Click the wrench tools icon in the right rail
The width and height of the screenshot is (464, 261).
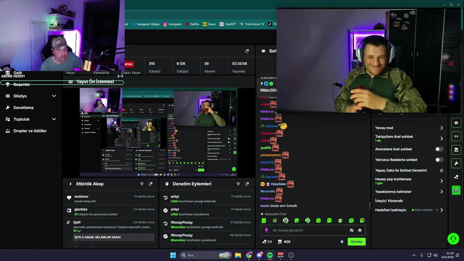pos(456,163)
